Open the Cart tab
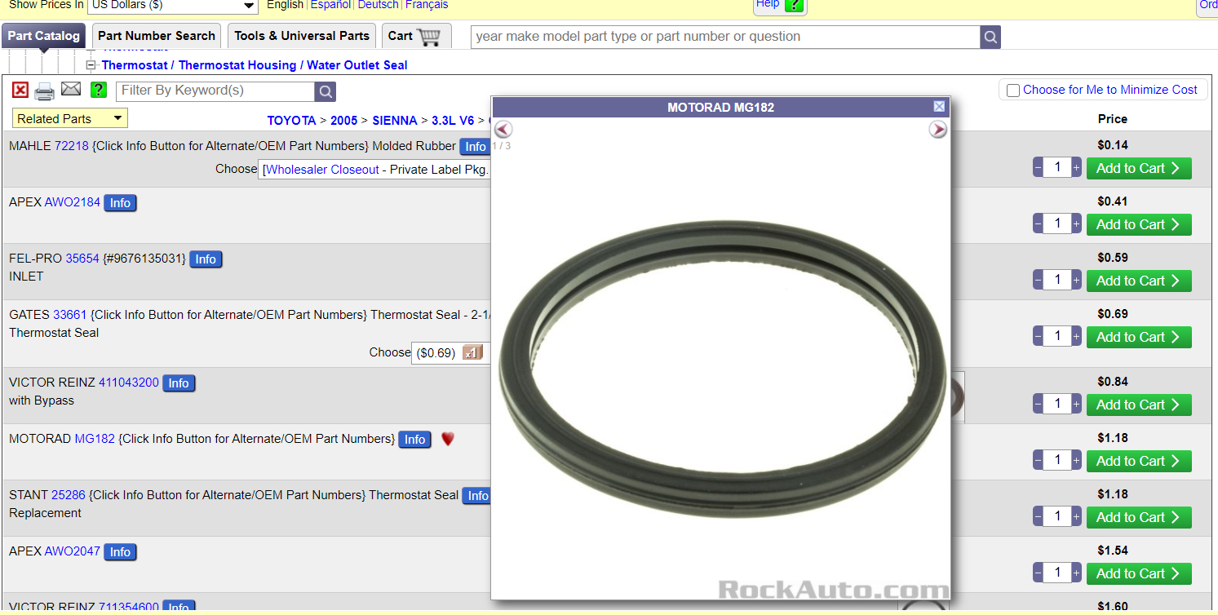The image size is (1218, 615). (416, 36)
